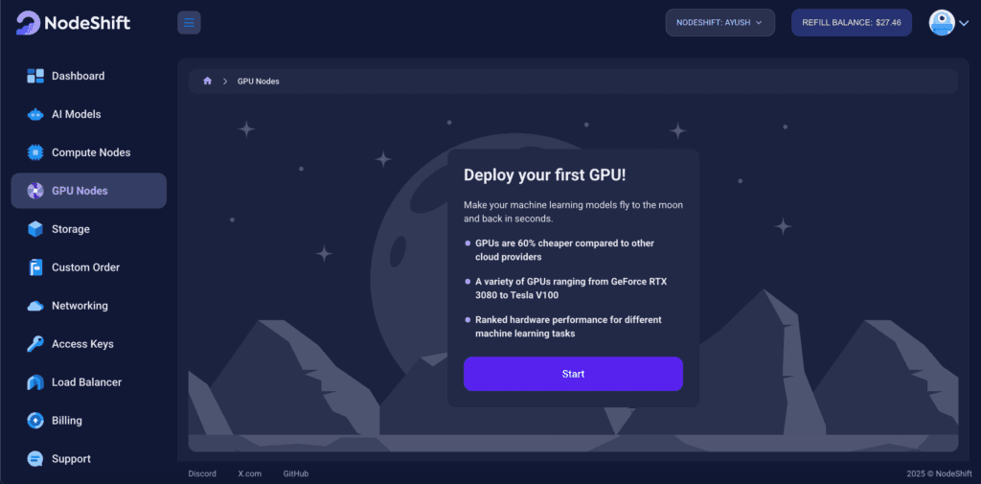Click the Compute Nodes chip icon
The height and width of the screenshot is (484, 981).
click(35, 152)
